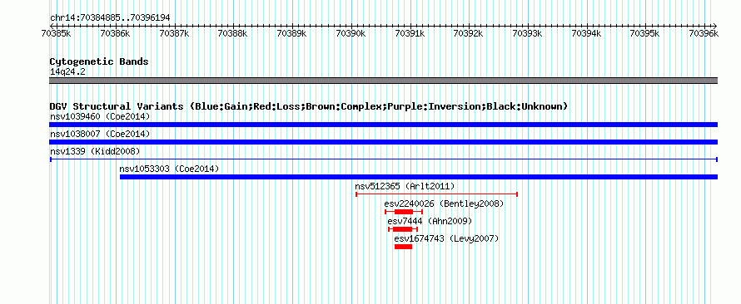Click the nsv1039460 (Coe2014) label
Screen dimensions: 741x304
(100, 116)
